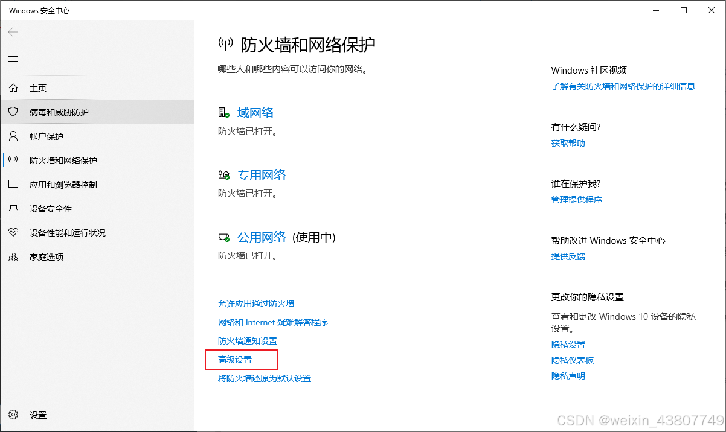Click the window icon for 应用和浏览器控制

(x=13, y=185)
